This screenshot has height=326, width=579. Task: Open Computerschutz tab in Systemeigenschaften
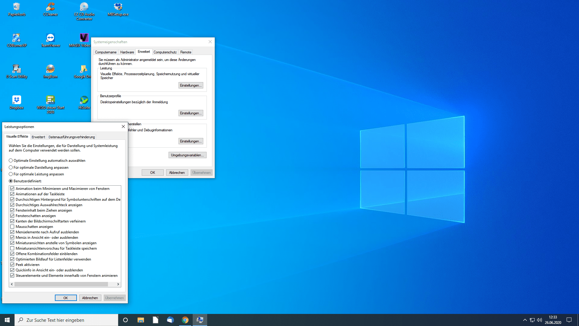[x=165, y=52]
